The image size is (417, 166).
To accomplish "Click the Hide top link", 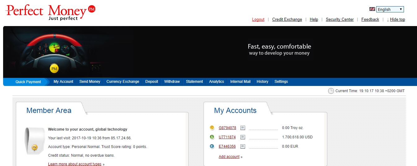I will click(397, 19).
